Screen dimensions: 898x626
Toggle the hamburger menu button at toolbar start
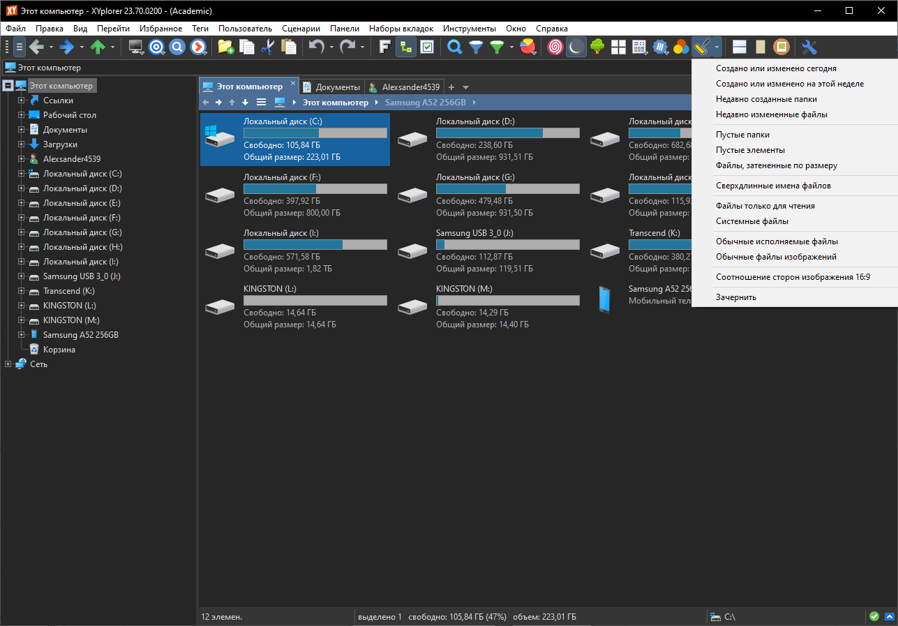pyautogui.click(x=20, y=47)
